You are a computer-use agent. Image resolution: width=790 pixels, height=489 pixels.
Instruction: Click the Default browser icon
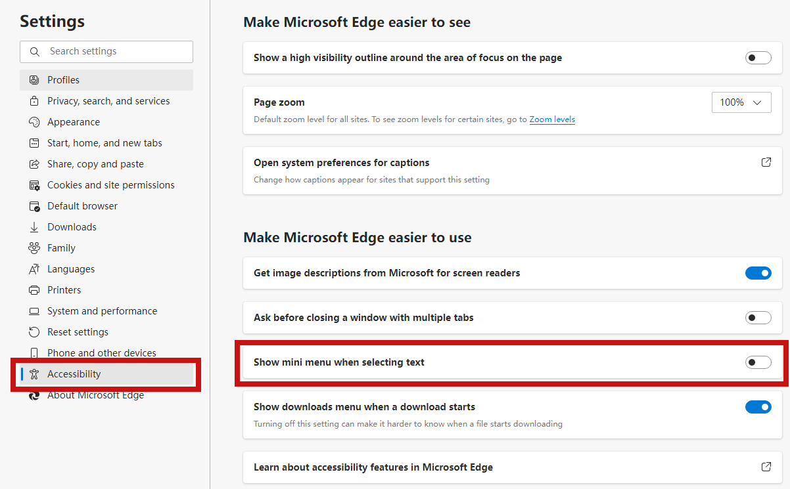tap(34, 206)
